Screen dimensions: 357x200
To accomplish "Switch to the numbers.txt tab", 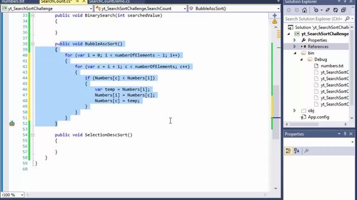I will tap(13, 2).
